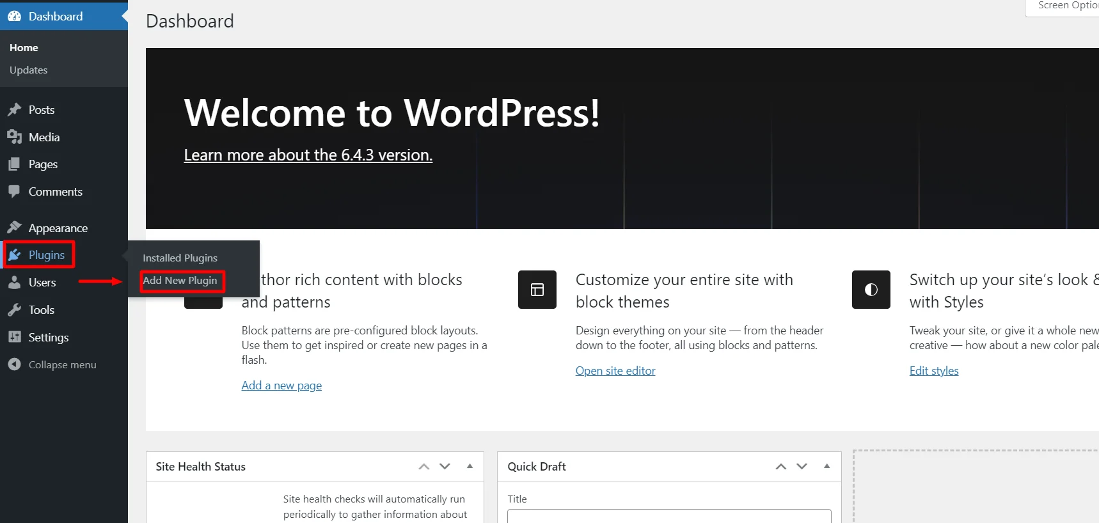
Task: Select Installed Plugins in flyout submenu
Action: click(x=180, y=258)
